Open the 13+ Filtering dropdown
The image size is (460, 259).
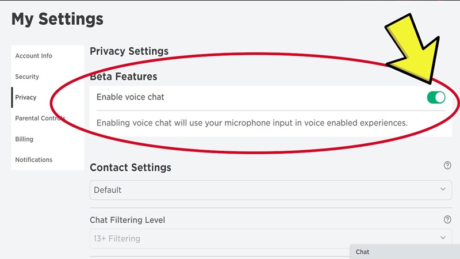270,238
